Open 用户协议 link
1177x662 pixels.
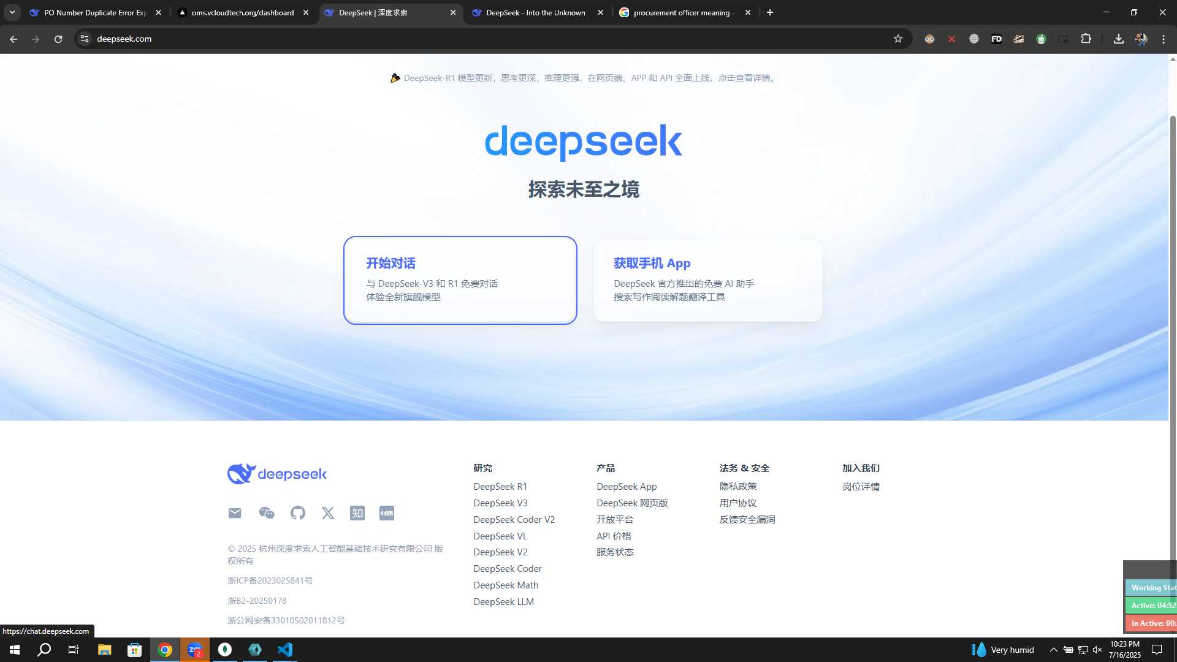(x=738, y=503)
